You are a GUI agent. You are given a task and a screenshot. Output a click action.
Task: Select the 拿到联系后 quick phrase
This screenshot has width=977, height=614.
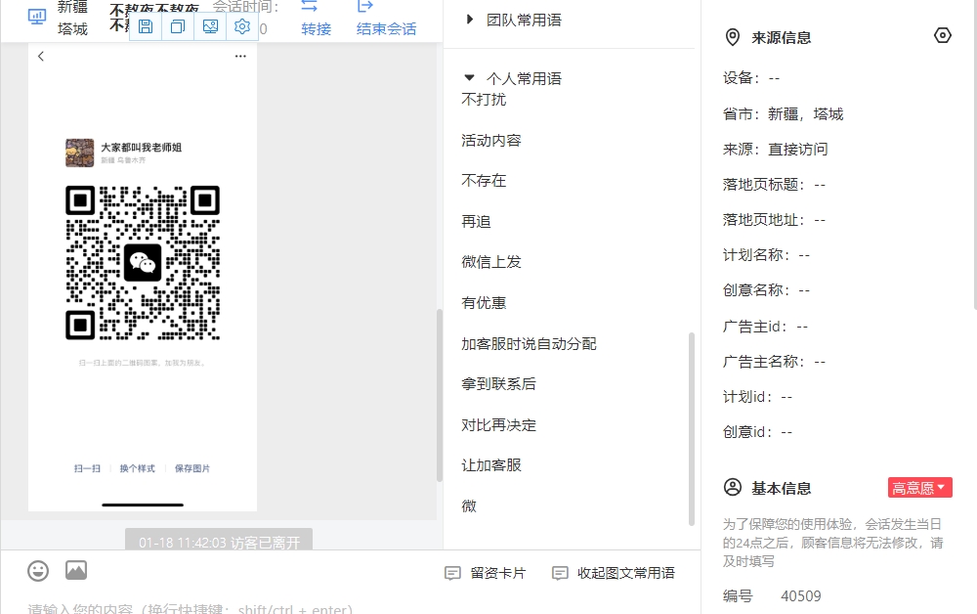pyautogui.click(x=498, y=384)
